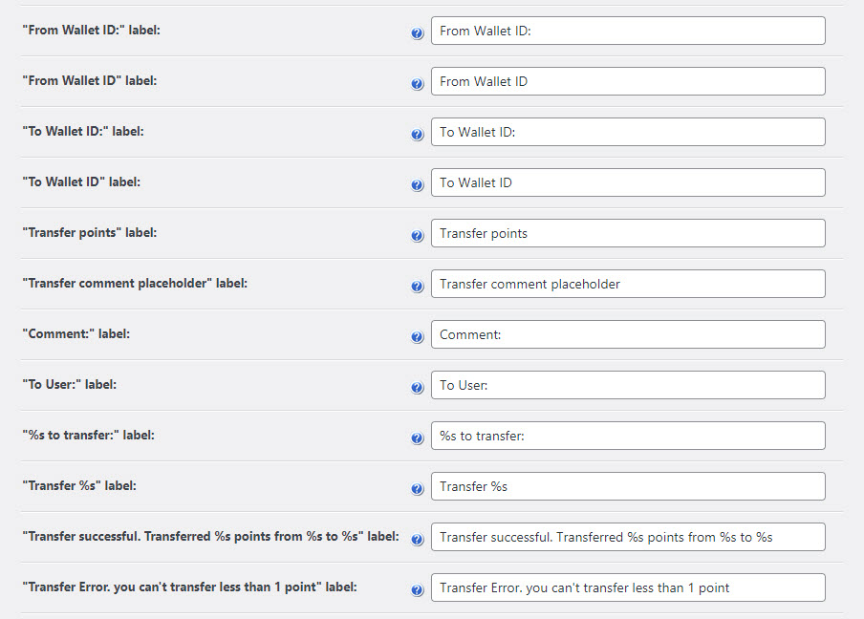Select the bold '"Transfer Error. you can't transfer less than 1 point" label:' text
This screenshot has width=864, height=619.
[x=189, y=587]
